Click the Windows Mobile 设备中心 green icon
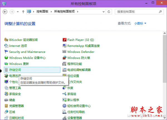Image resolution: width=167 pixels, height=120 pixels. pos(6,58)
